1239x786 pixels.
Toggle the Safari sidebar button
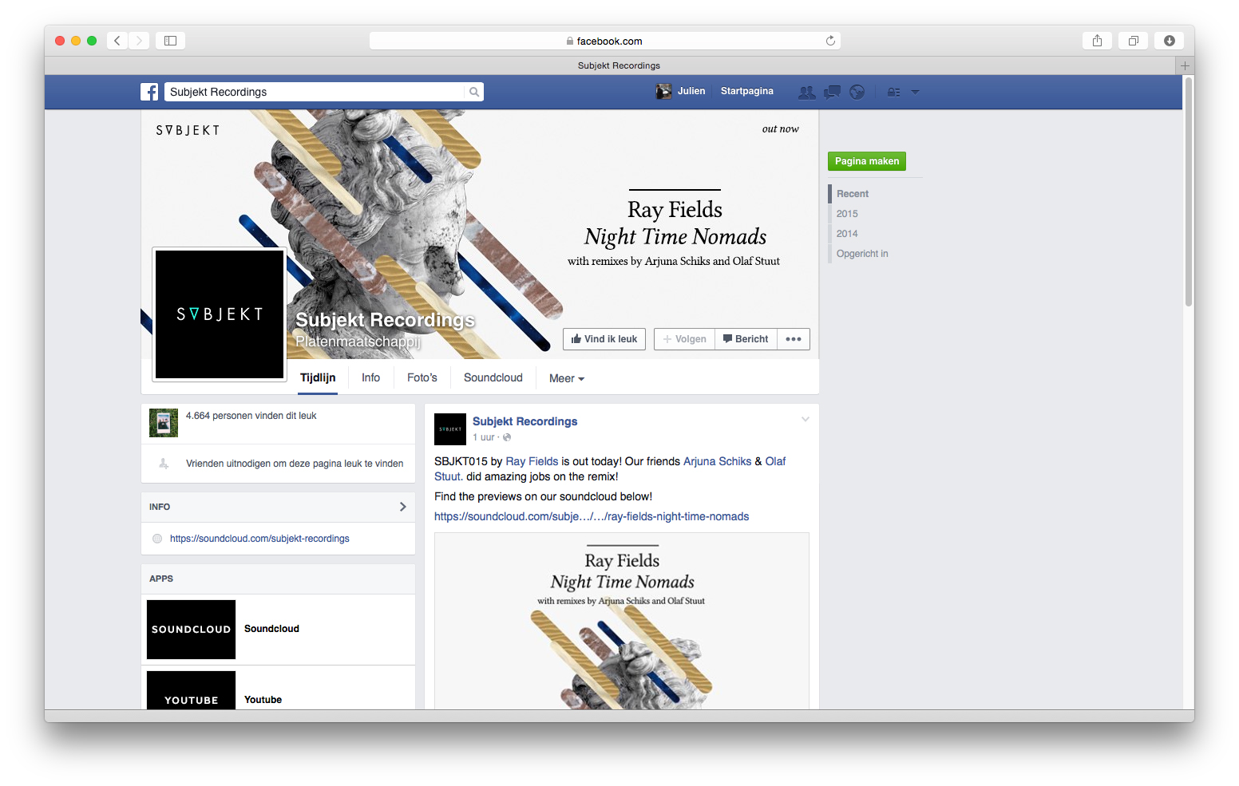(x=170, y=41)
